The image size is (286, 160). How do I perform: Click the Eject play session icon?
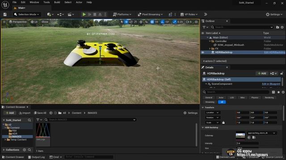coord(100,14)
